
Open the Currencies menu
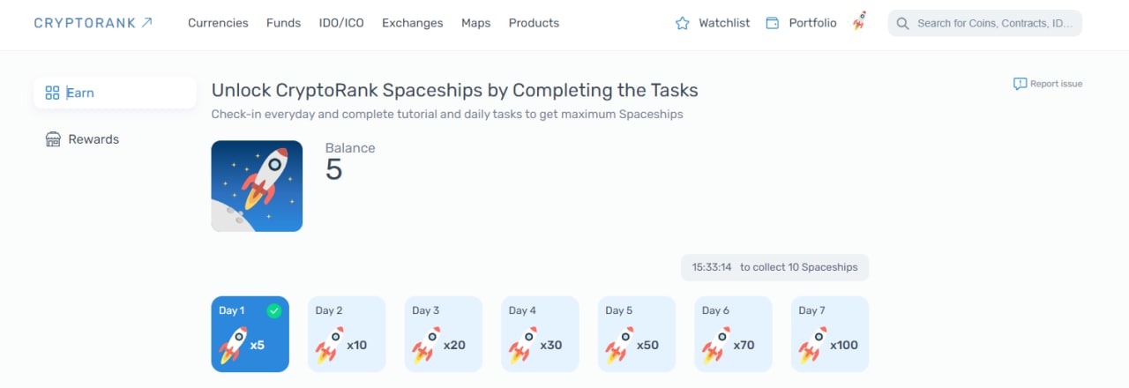(x=218, y=23)
